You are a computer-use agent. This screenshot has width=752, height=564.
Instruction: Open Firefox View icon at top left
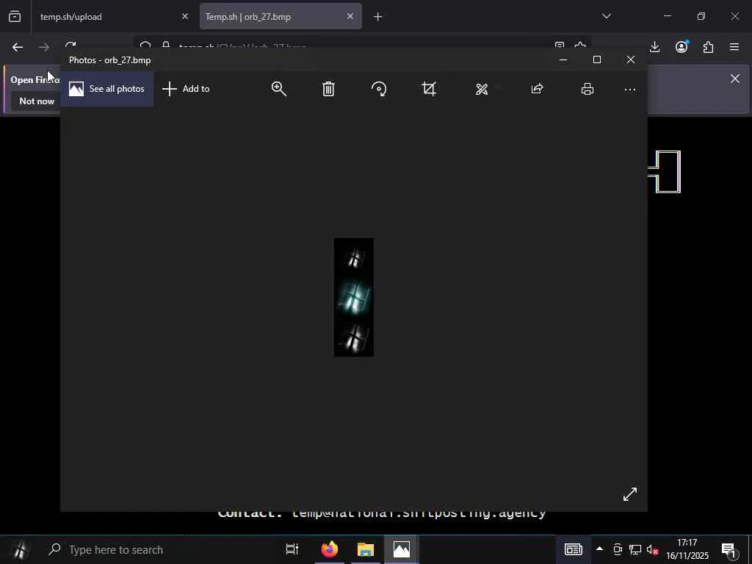pos(15,17)
